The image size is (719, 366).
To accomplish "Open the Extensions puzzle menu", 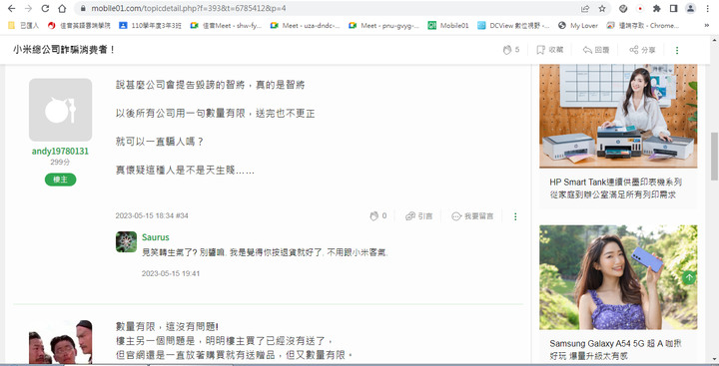I will pos(657,8).
